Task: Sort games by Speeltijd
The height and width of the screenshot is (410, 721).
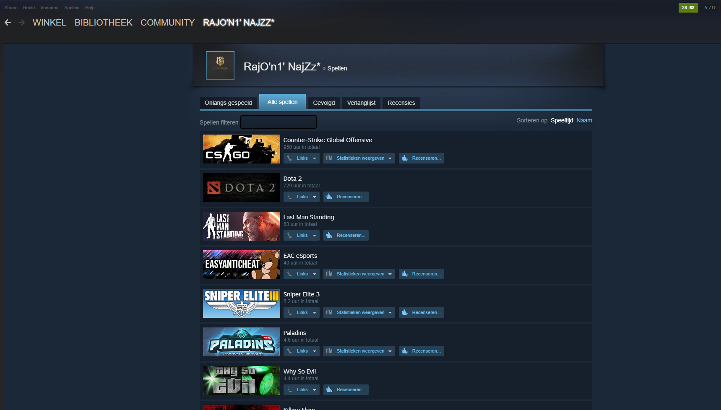Action: (562, 120)
